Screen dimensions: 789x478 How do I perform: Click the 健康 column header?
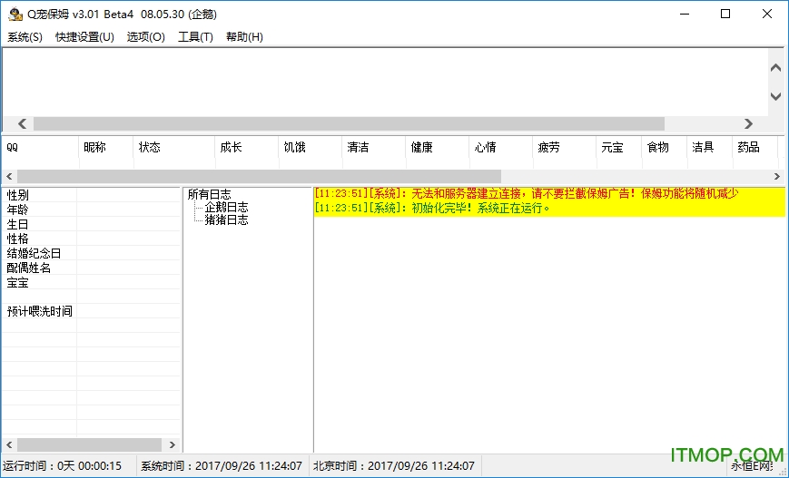coord(437,147)
